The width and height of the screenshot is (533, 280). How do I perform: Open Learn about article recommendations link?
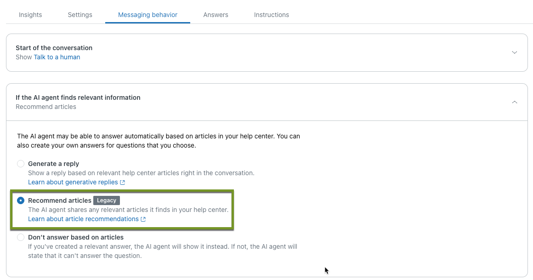point(83,219)
